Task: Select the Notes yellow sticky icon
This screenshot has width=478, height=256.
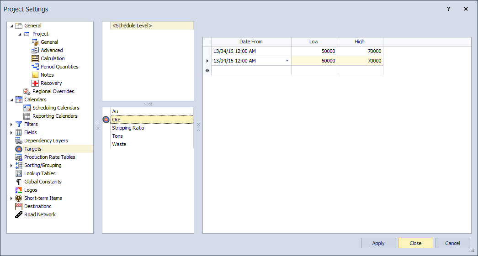Action: point(35,75)
